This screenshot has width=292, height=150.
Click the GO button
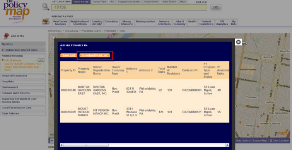pyautogui.click(x=216, y=7)
